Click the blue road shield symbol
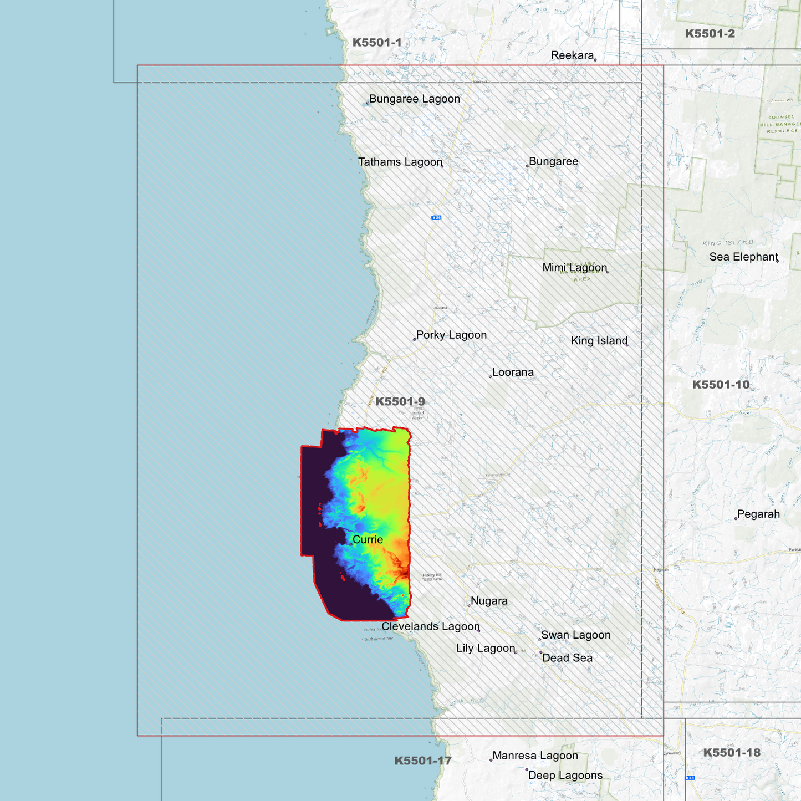This screenshot has width=801, height=801. (436, 217)
